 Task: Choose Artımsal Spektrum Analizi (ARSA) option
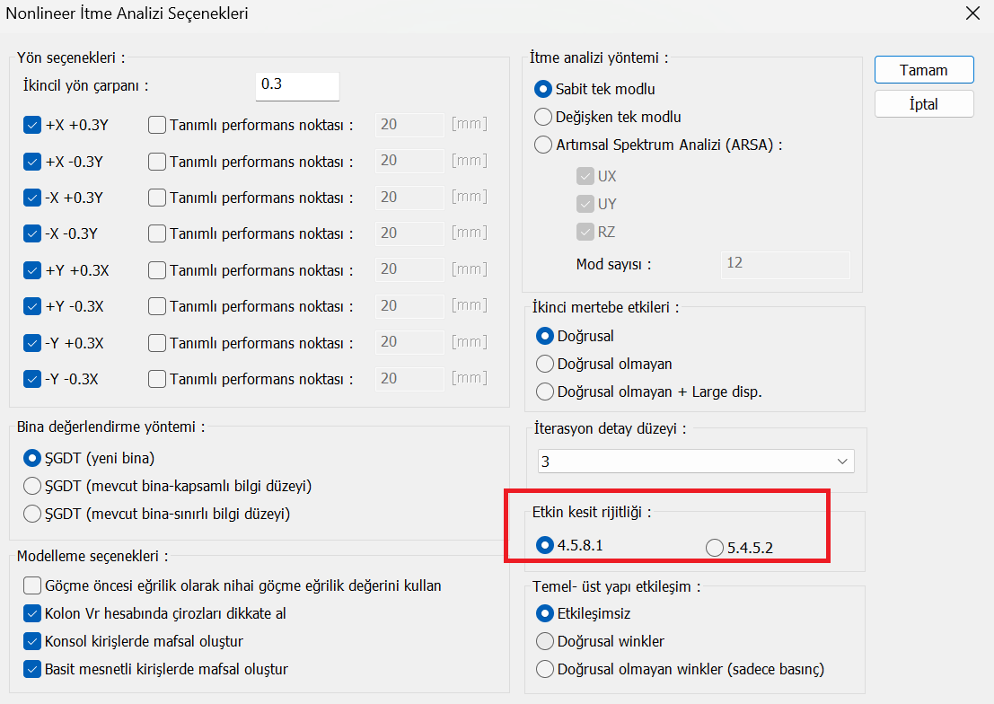tap(543, 145)
